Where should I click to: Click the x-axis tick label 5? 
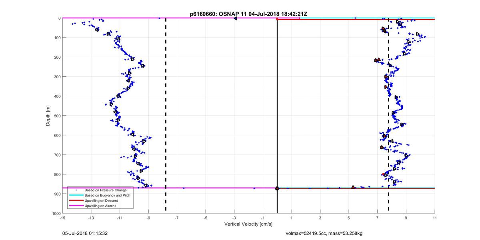[x=349, y=218]
